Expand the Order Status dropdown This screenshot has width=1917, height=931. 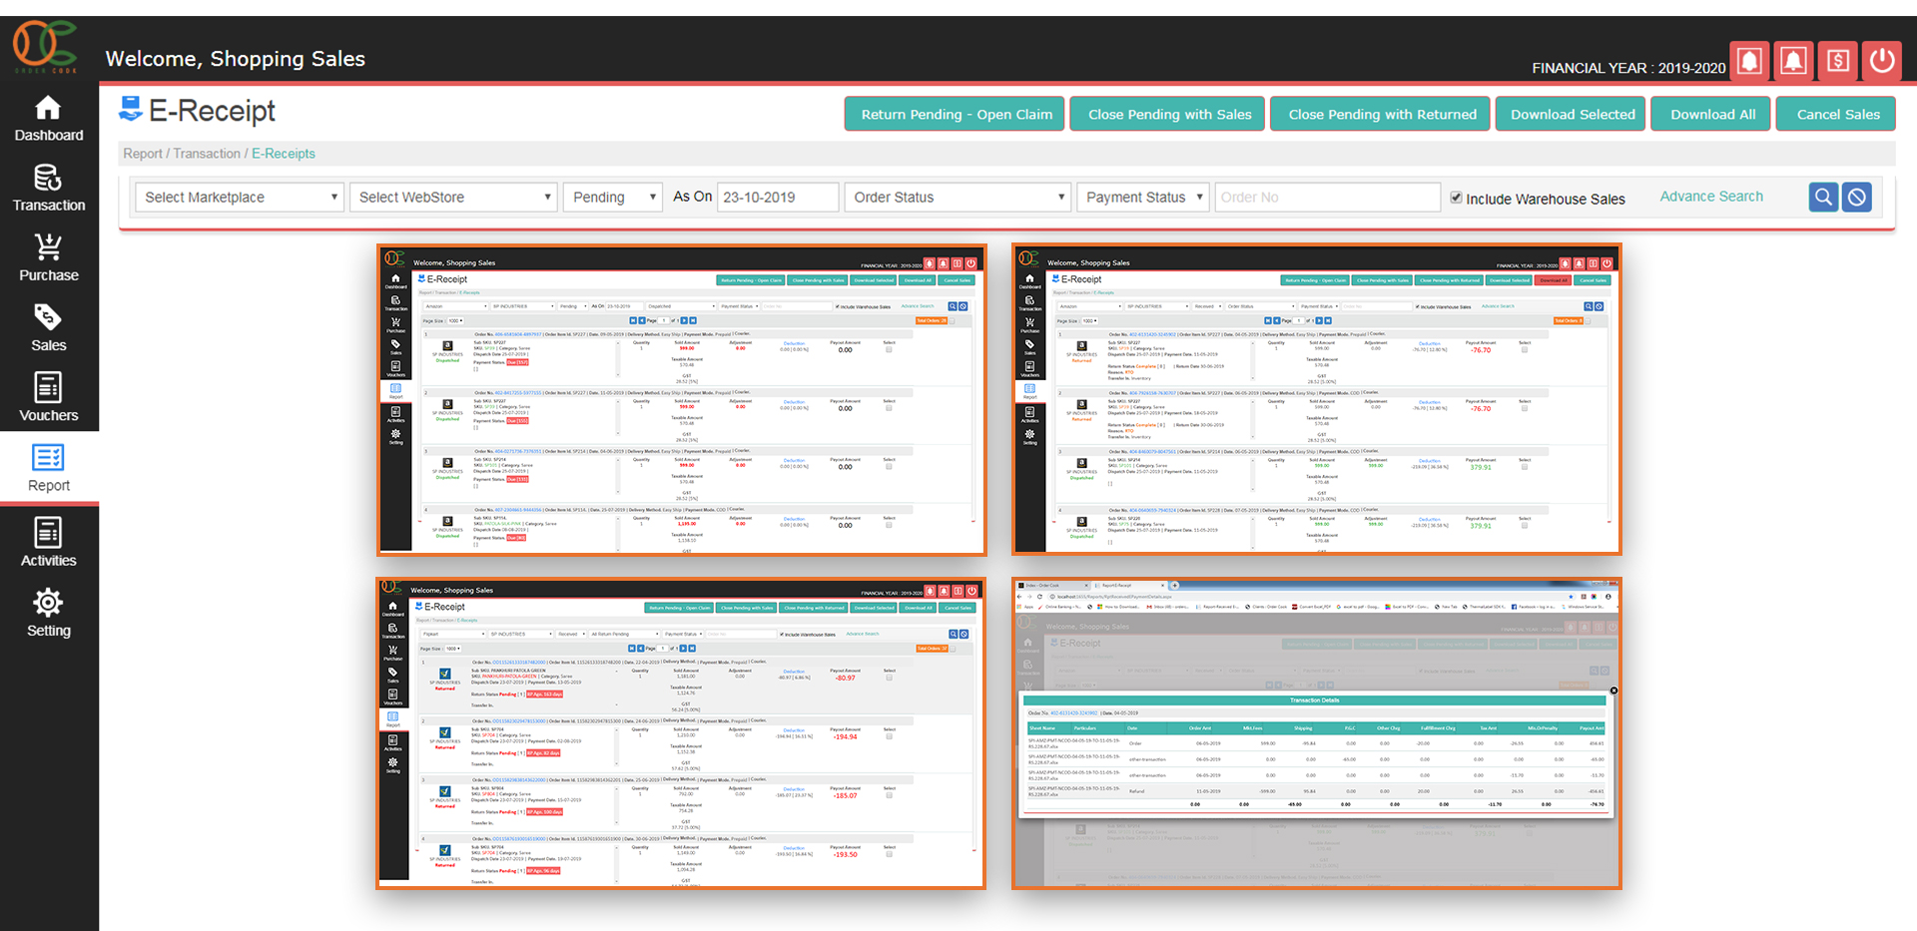click(x=958, y=198)
